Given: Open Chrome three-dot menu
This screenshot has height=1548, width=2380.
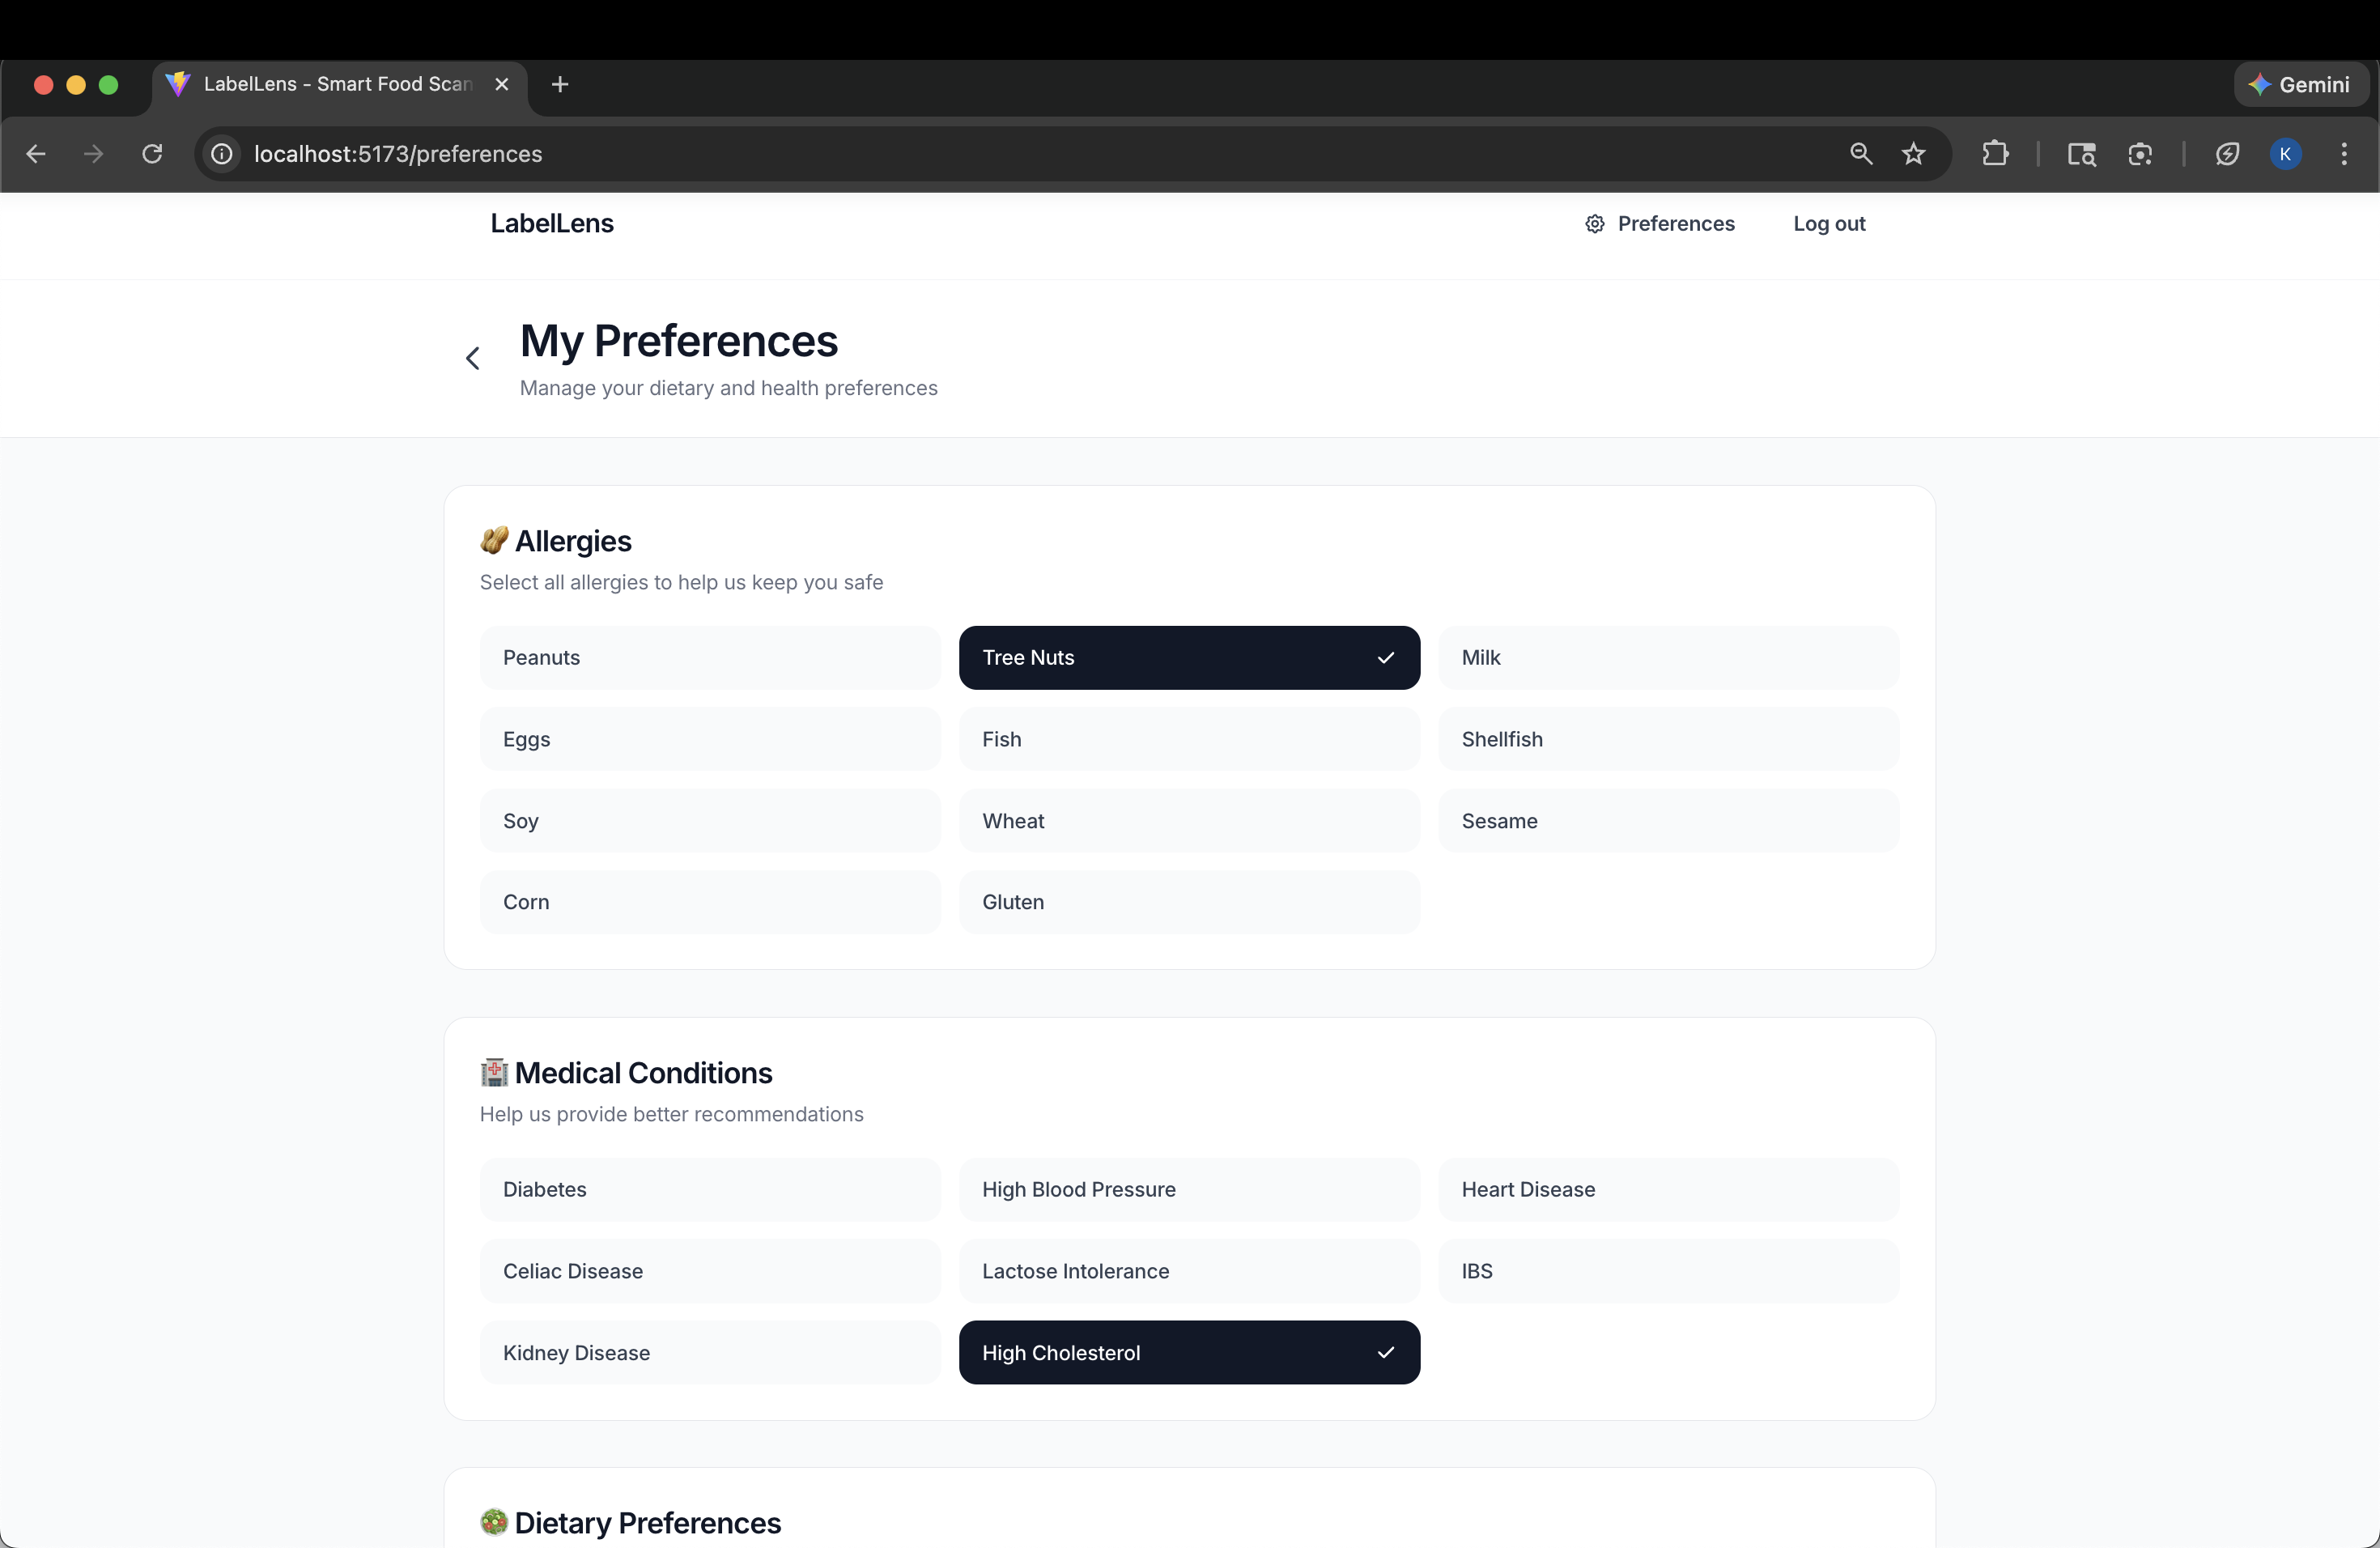Looking at the screenshot, I should [x=2344, y=154].
